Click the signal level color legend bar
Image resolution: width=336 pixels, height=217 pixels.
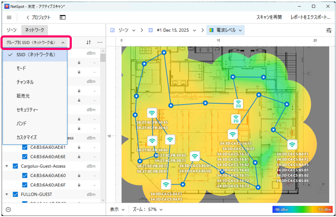[302, 209]
